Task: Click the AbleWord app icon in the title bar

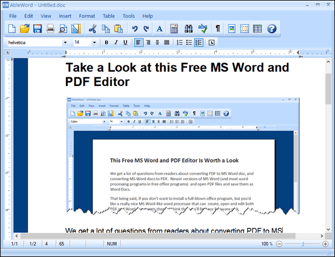Action: pyautogui.click(x=5, y=5)
